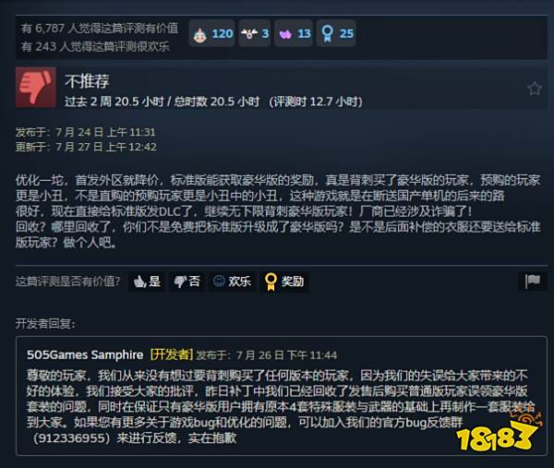The width and height of the screenshot is (554, 468).
Task: Click the red thumbs-down 不推荐 icon
Action: point(36,87)
